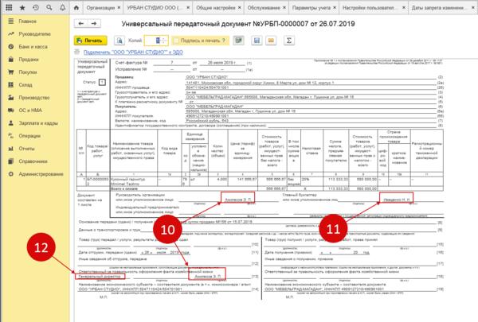Close the Общие настройки tab
478x322 pixels.
pyautogui.click(x=240, y=8)
